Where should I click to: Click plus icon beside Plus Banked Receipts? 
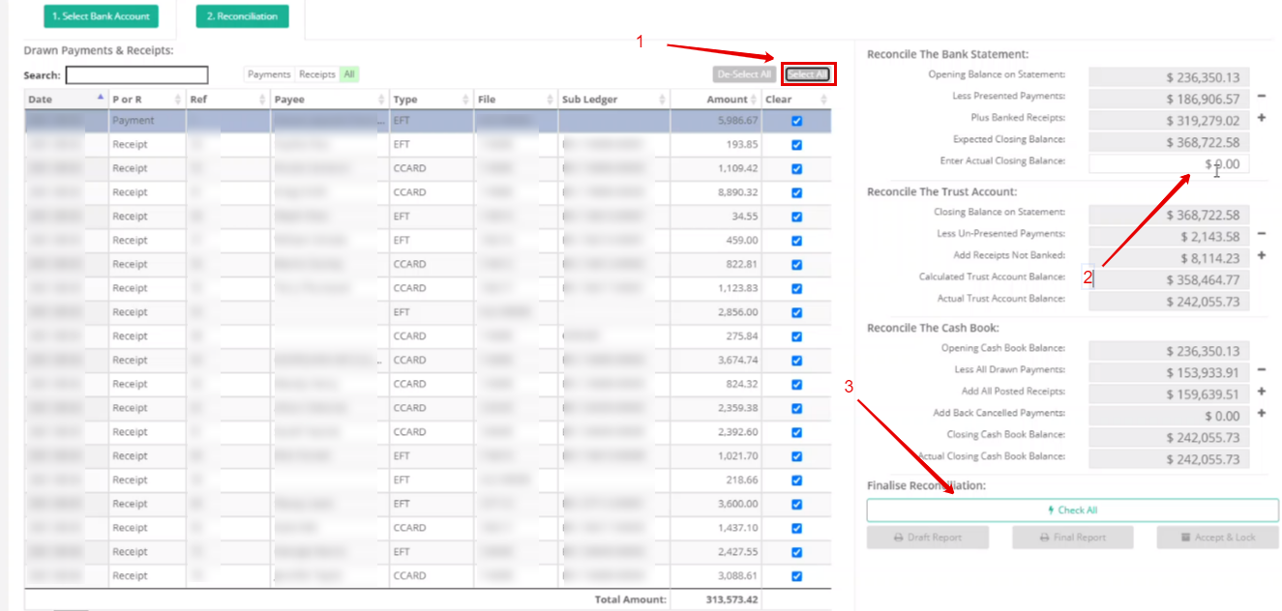tap(1261, 118)
